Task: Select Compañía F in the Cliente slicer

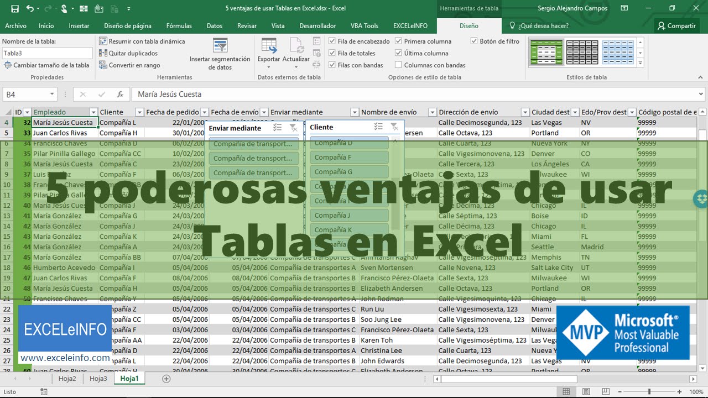Action: point(349,158)
